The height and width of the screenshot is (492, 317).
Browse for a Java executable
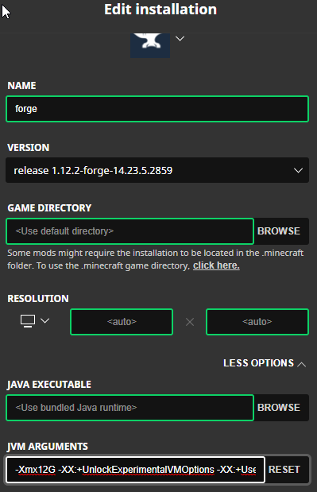pos(279,408)
